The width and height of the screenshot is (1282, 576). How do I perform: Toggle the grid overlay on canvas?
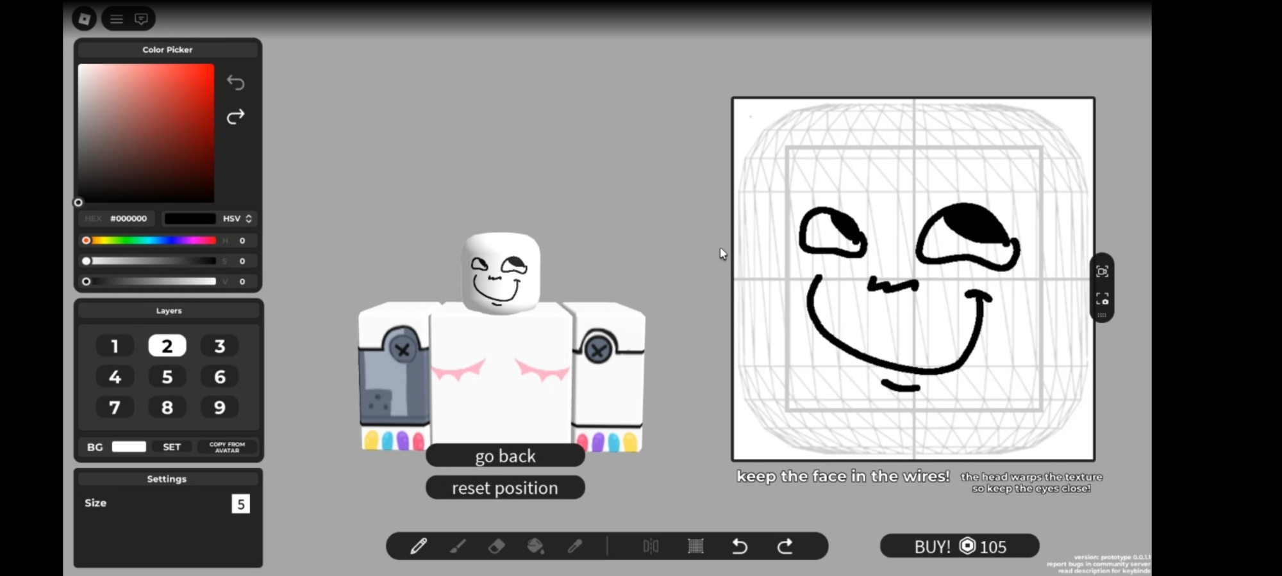695,546
